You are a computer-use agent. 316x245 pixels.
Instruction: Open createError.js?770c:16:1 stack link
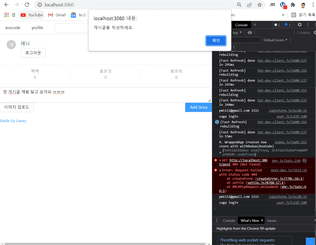click(280, 179)
